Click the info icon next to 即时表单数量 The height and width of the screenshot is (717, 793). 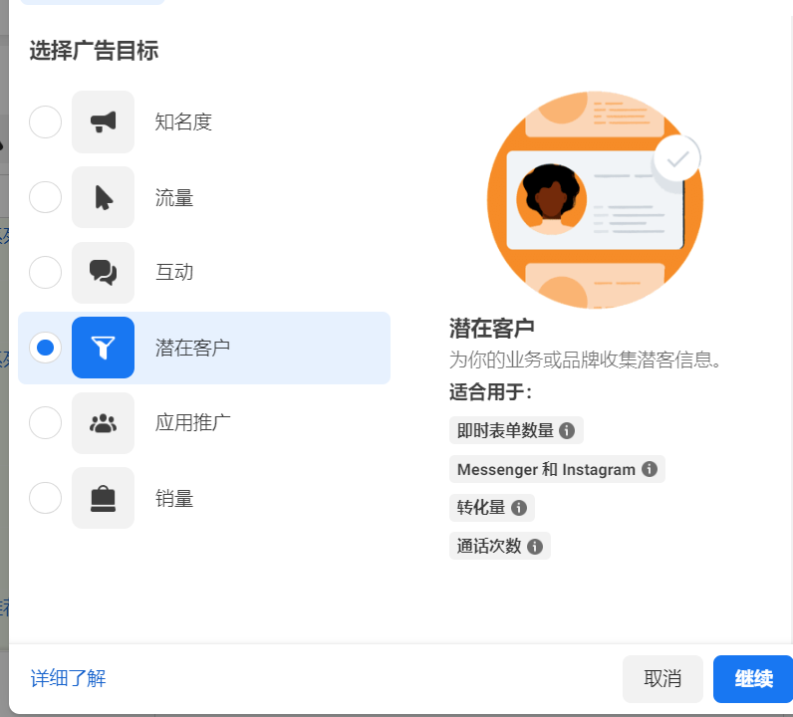[x=567, y=431]
